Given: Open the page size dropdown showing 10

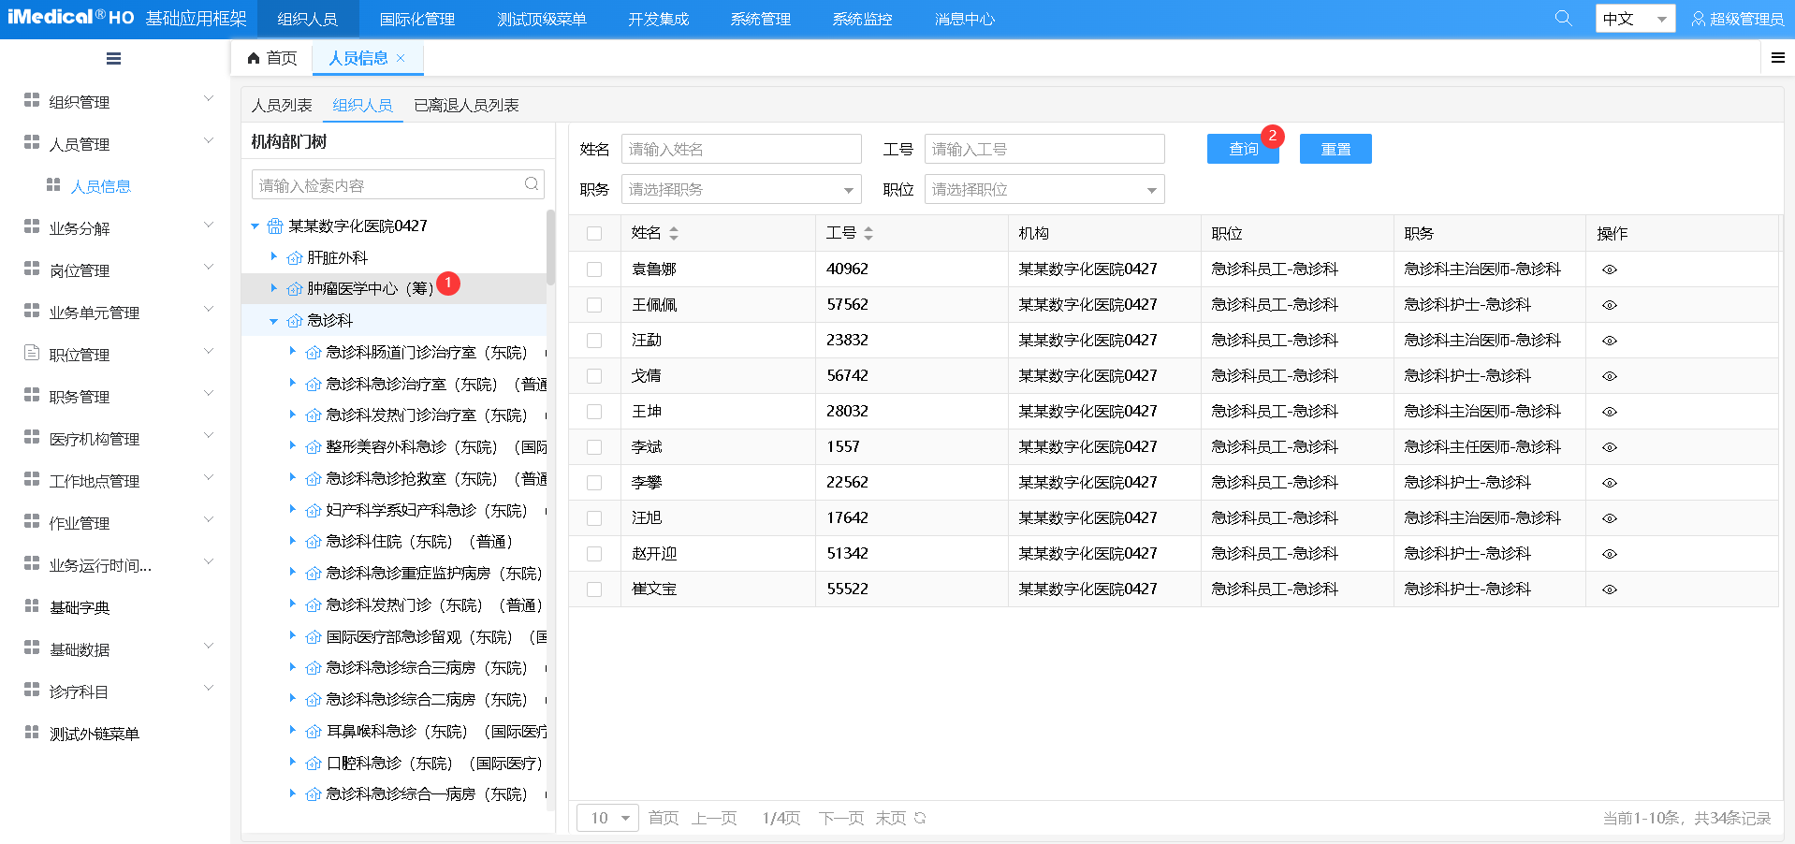Looking at the screenshot, I should click(x=607, y=818).
